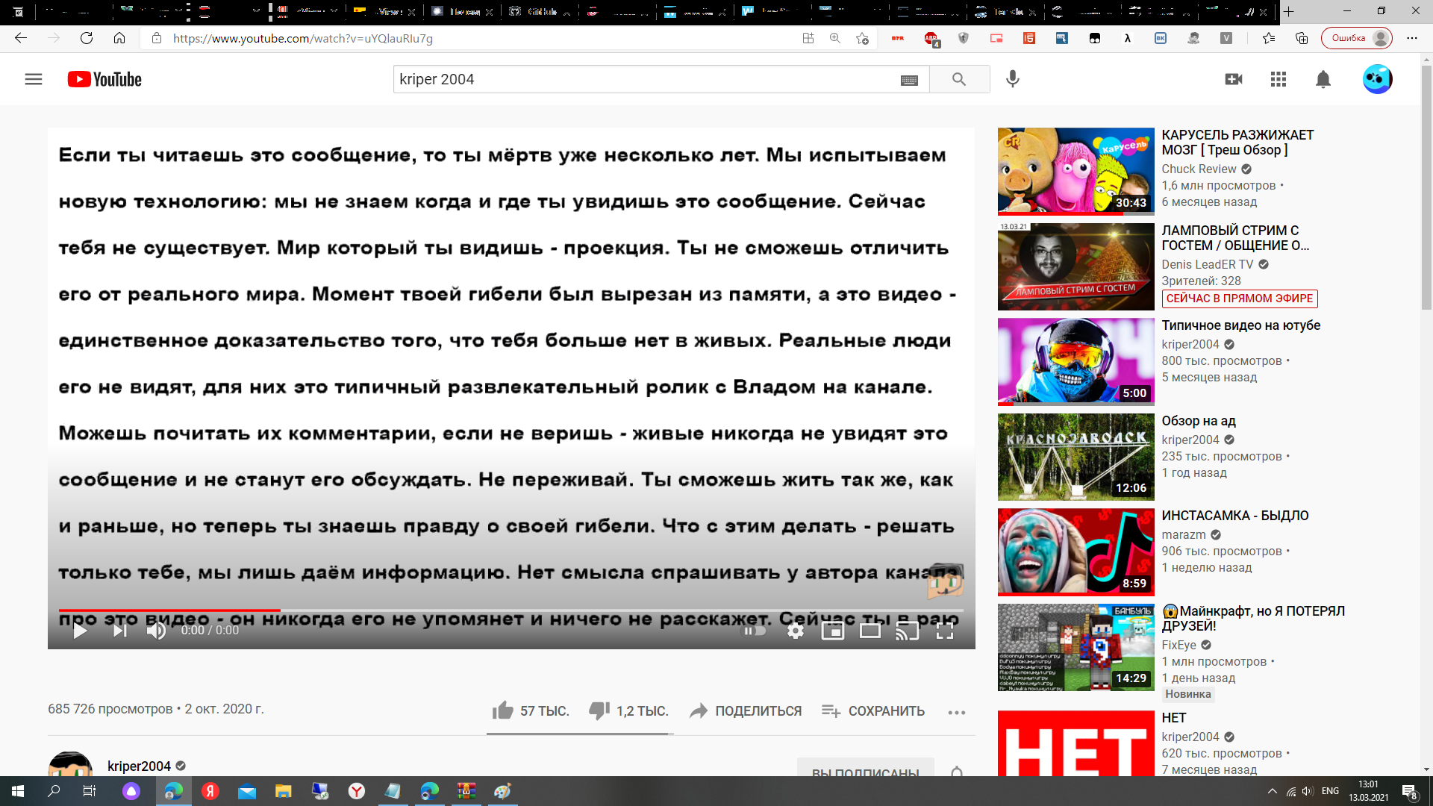The height and width of the screenshot is (806, 1433).
Task: Click СЕЙЧАС В ПРЯМОМ ЭФИРЕ live badge
Action: 1239,299
